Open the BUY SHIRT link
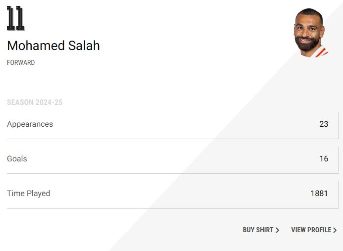 pos(258,230)
